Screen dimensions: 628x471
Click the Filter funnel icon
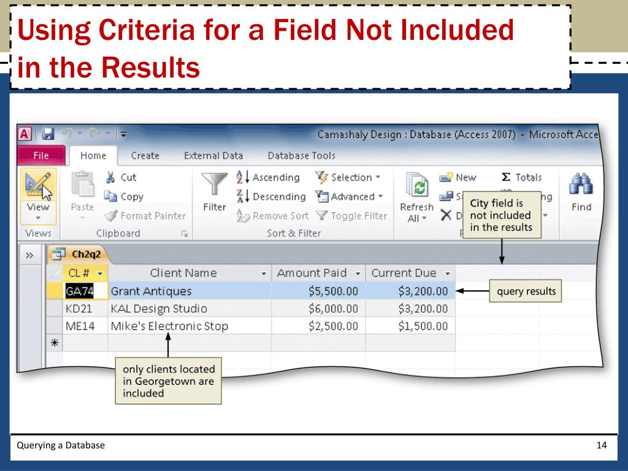coord(214,185)
